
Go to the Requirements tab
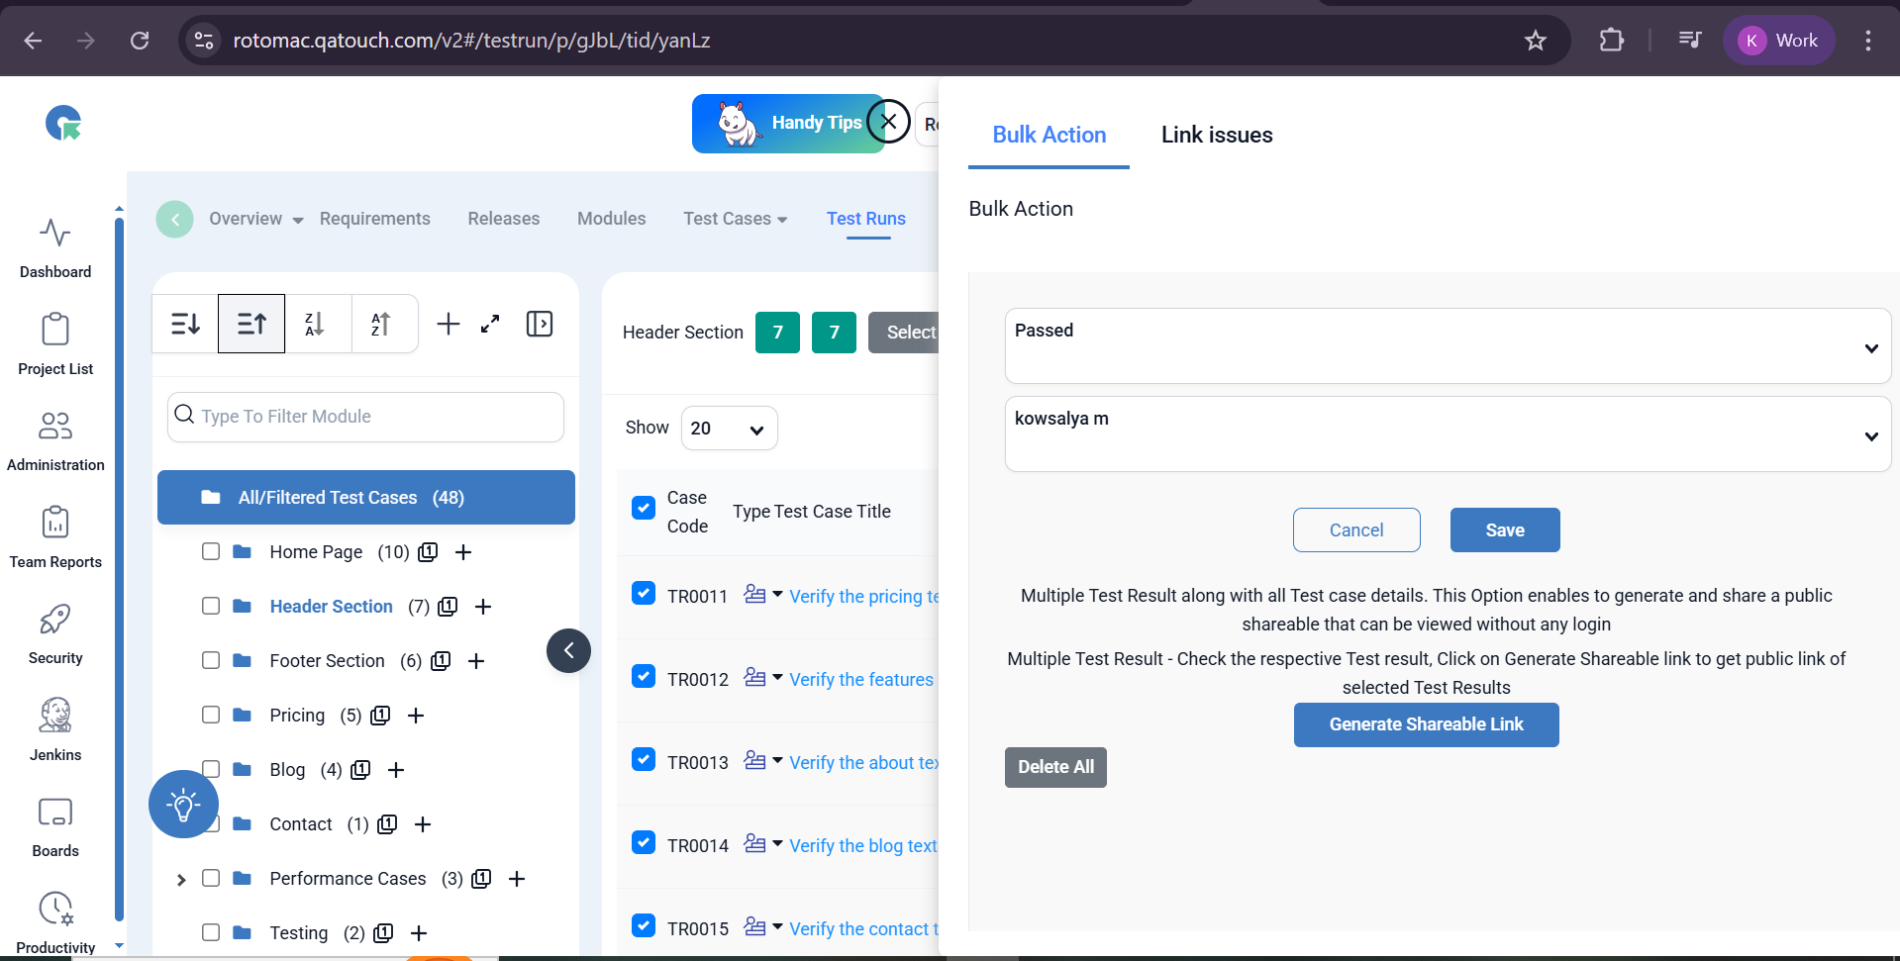pyautogui.click(x=374, y=219)
